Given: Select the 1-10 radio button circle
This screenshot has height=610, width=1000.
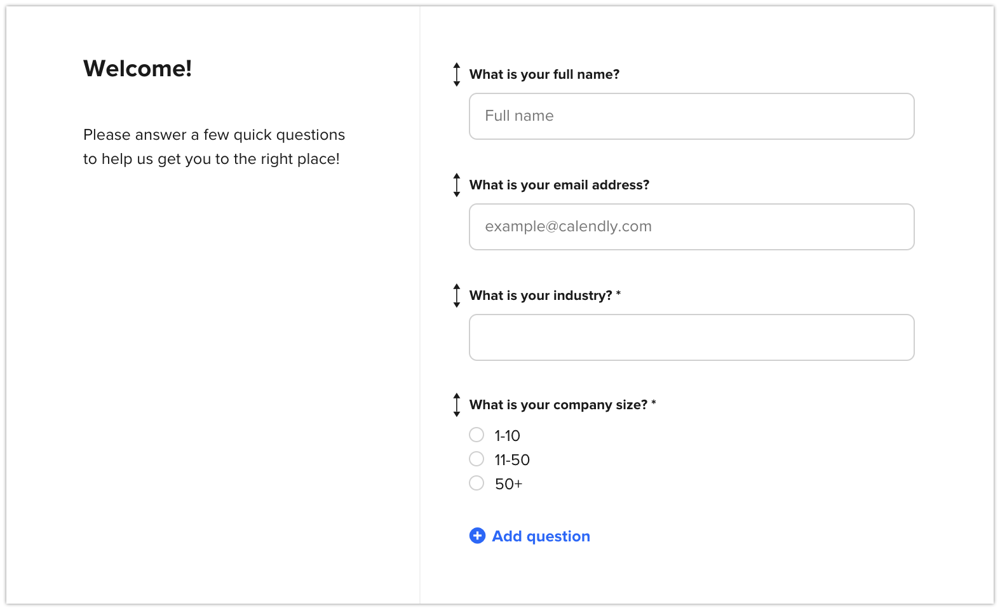Looking at the screenshot, I should pos(476,435).
